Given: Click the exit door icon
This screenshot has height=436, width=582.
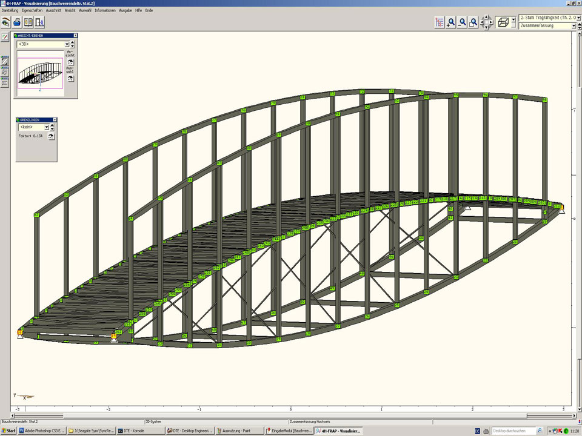Looking at the screenshot, I should pyautogui.click(x=40, y=22).
